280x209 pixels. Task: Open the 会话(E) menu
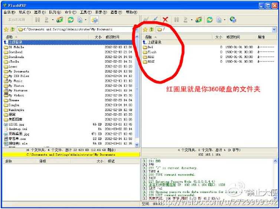(9, 12)
